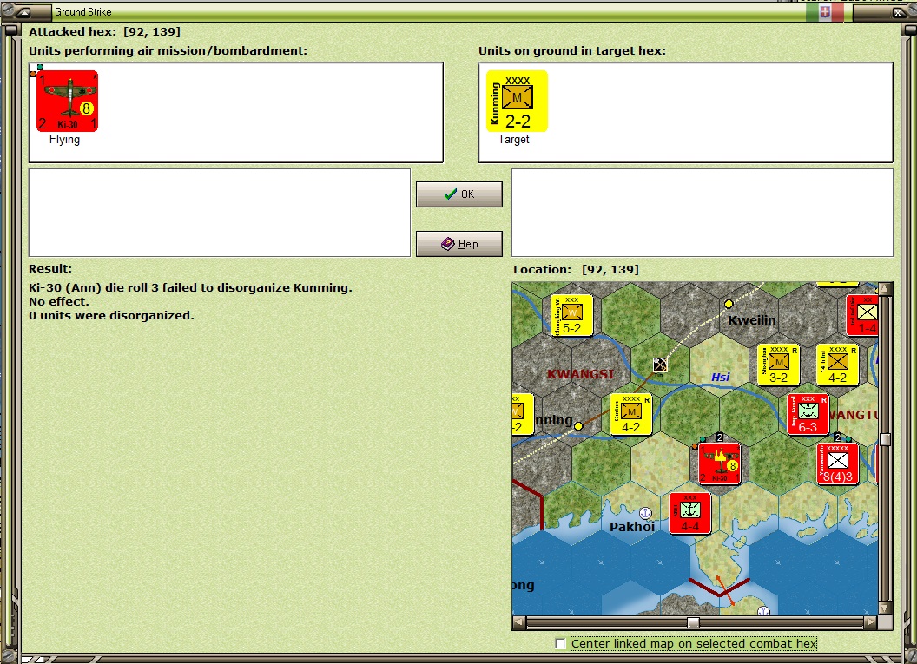This screenshot has height=664, width=917.
Task: Click the "No effect." result line
Action: (x=59, y=301)
